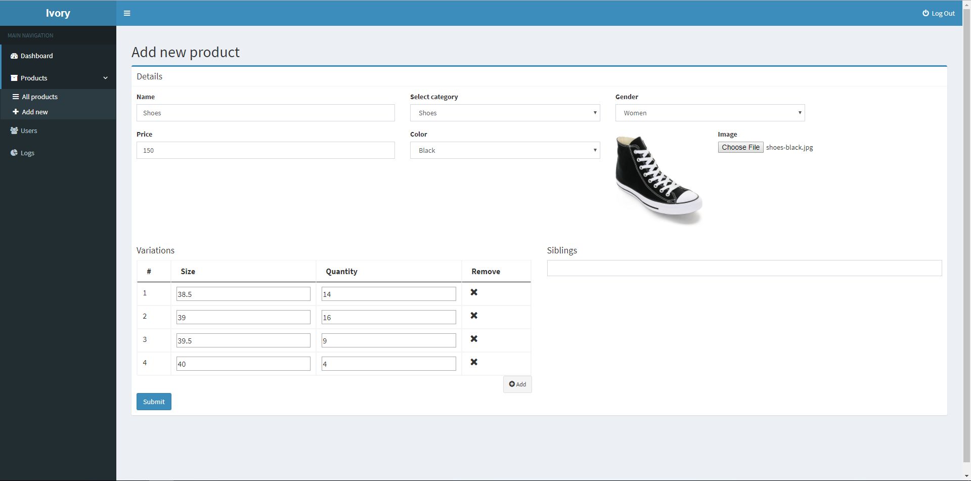The height and width of the screenshot is (481, 971).
Task: Click the Dashboard gauge icon
Action: [x=14, y=56]
